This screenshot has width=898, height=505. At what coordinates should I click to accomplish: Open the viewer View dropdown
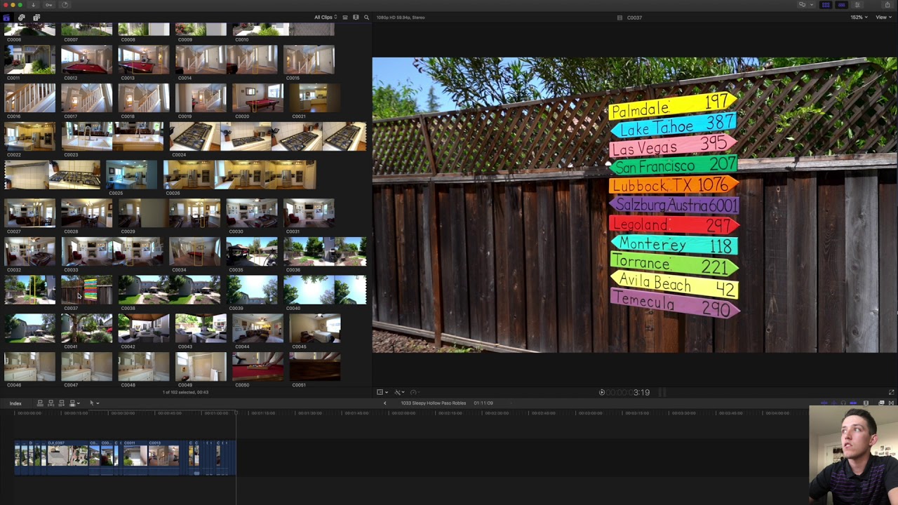[x=883, y=18]
